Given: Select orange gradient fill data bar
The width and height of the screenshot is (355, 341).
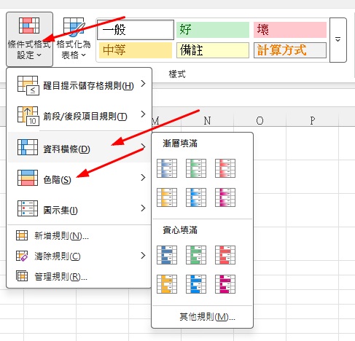Looking at the screenshot, I should pyautogui.click(x=167, y=197).
